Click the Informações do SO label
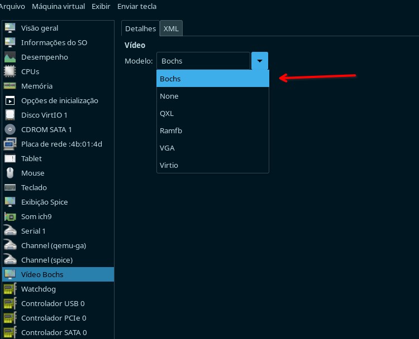 click(54, 42)
